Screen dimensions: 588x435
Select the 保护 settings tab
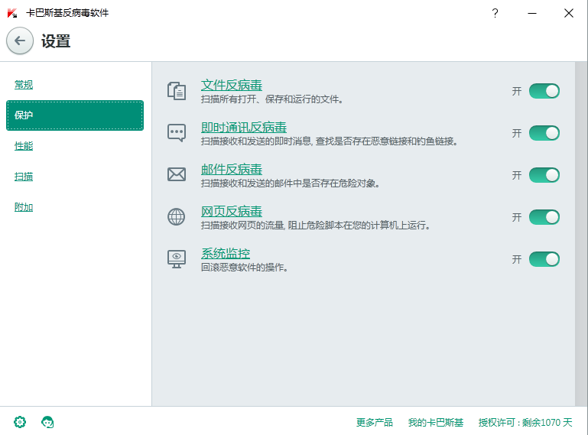[75, 115]
